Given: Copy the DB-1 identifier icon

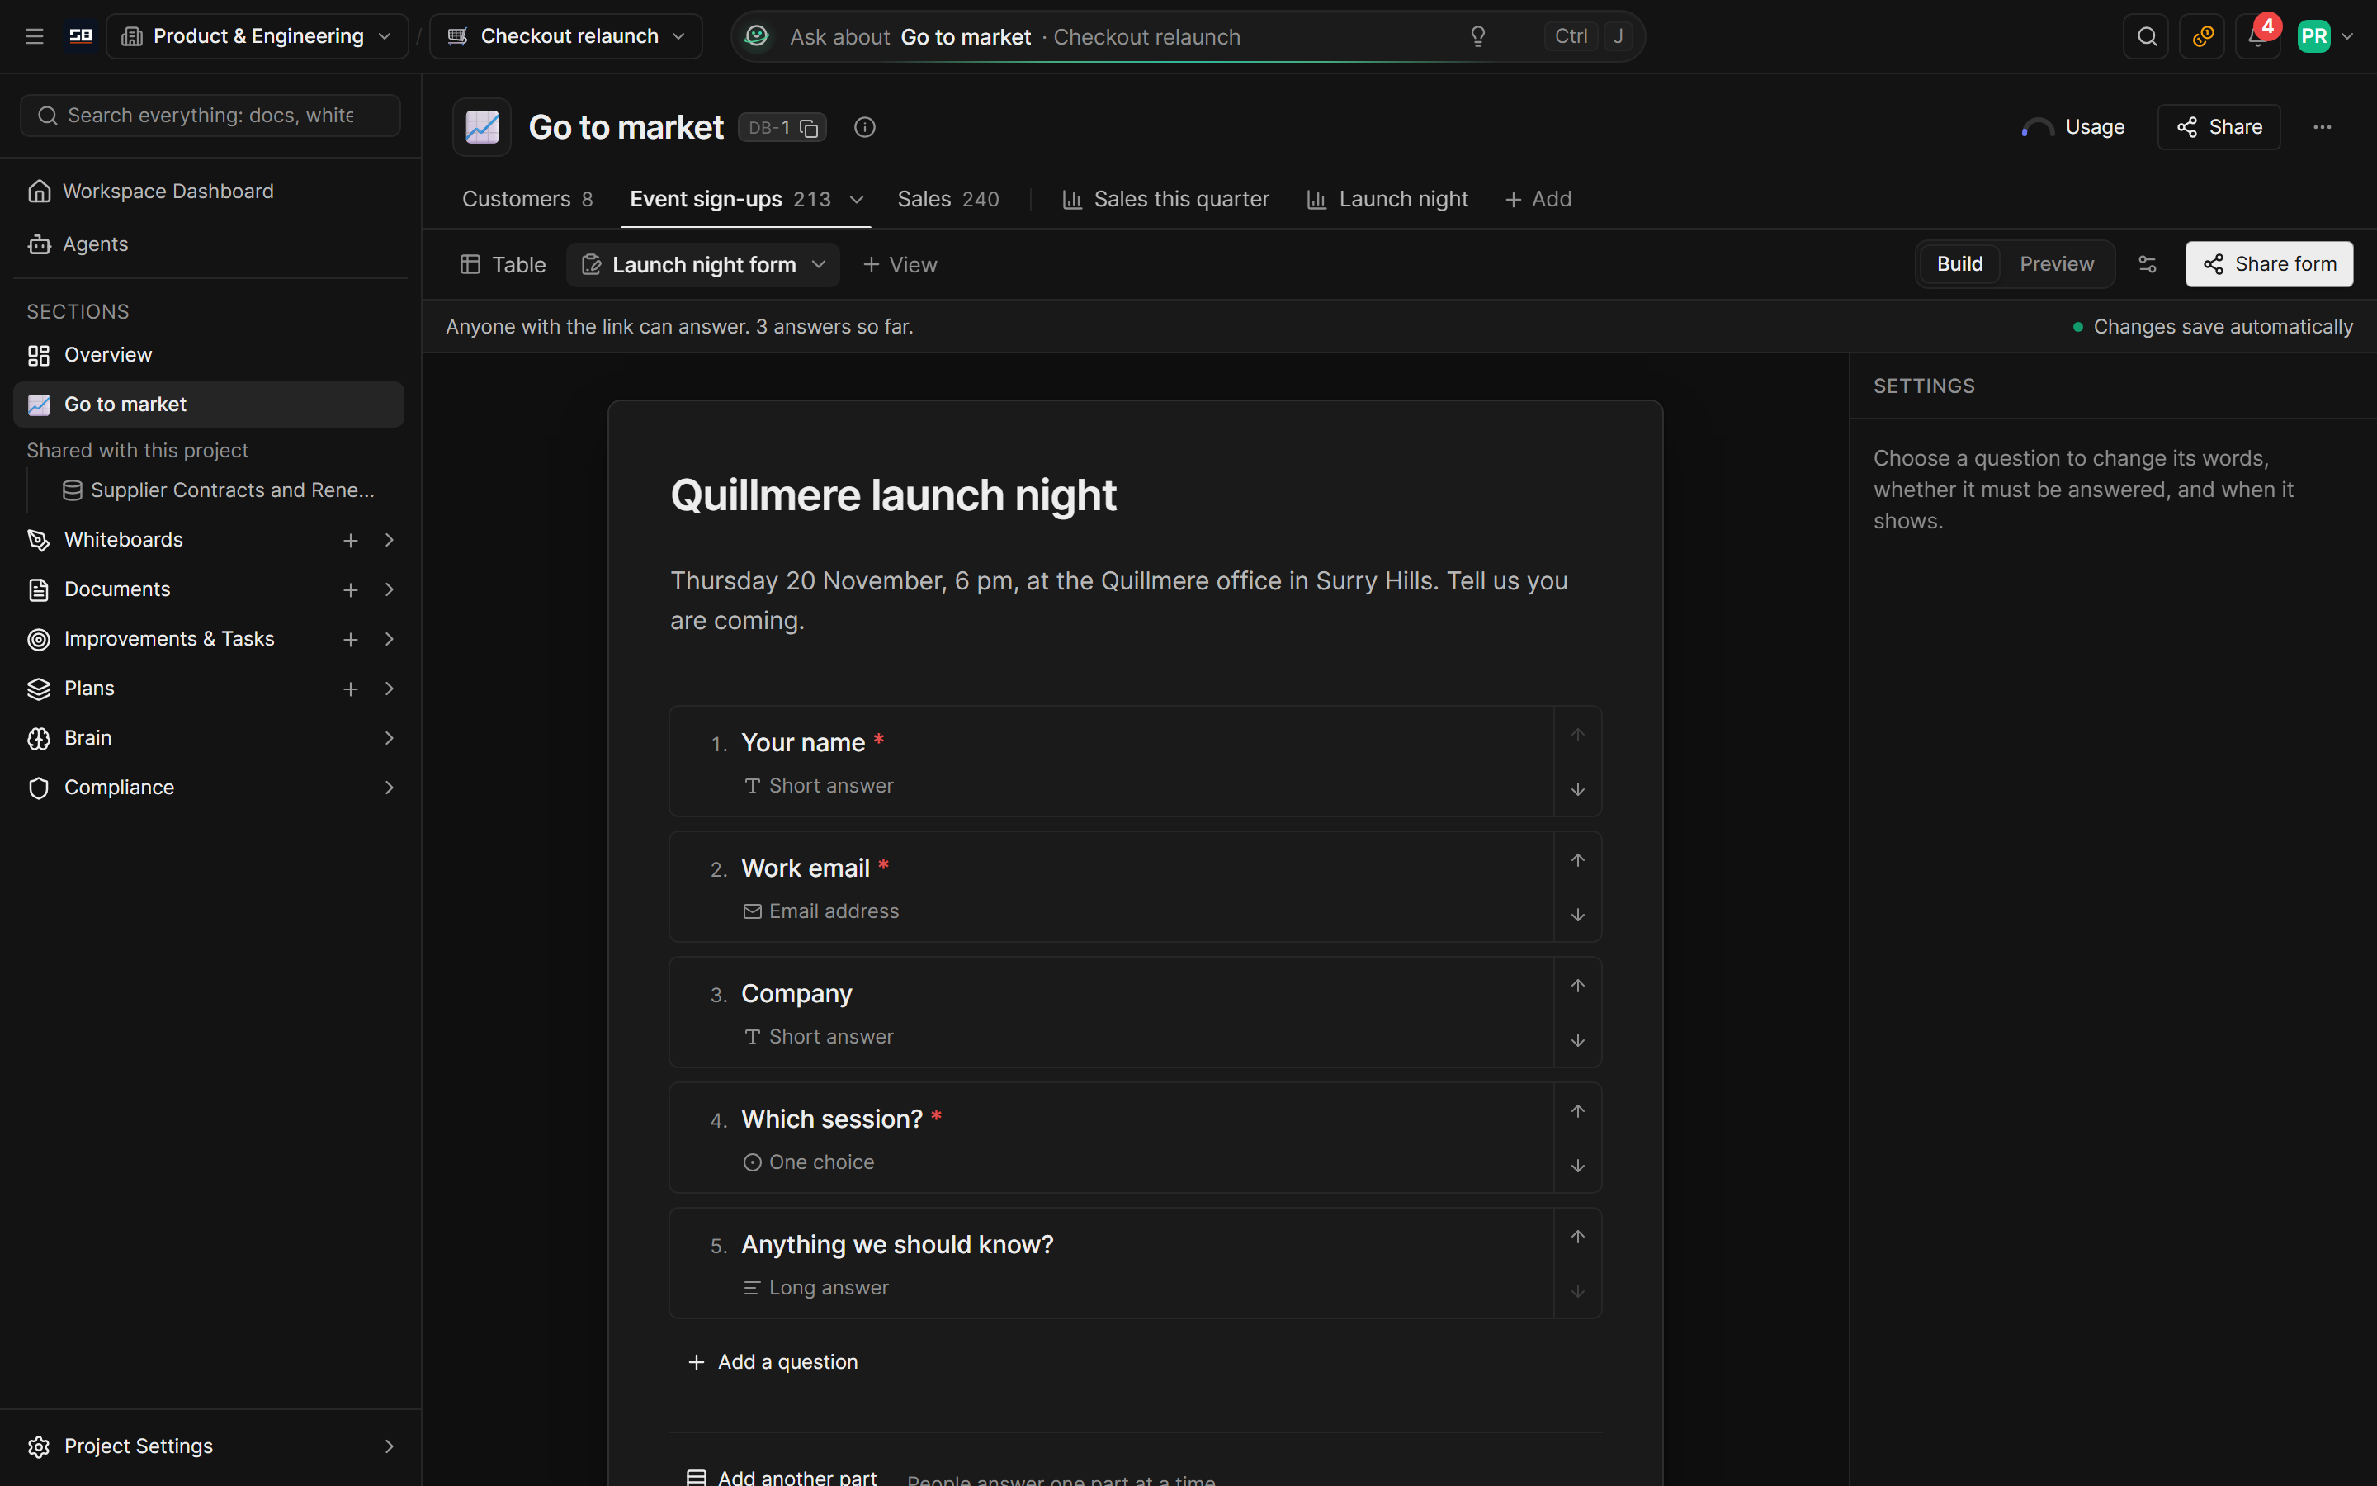Looking at the screenshot, I should pyautogui.click(x=808, y=128).
